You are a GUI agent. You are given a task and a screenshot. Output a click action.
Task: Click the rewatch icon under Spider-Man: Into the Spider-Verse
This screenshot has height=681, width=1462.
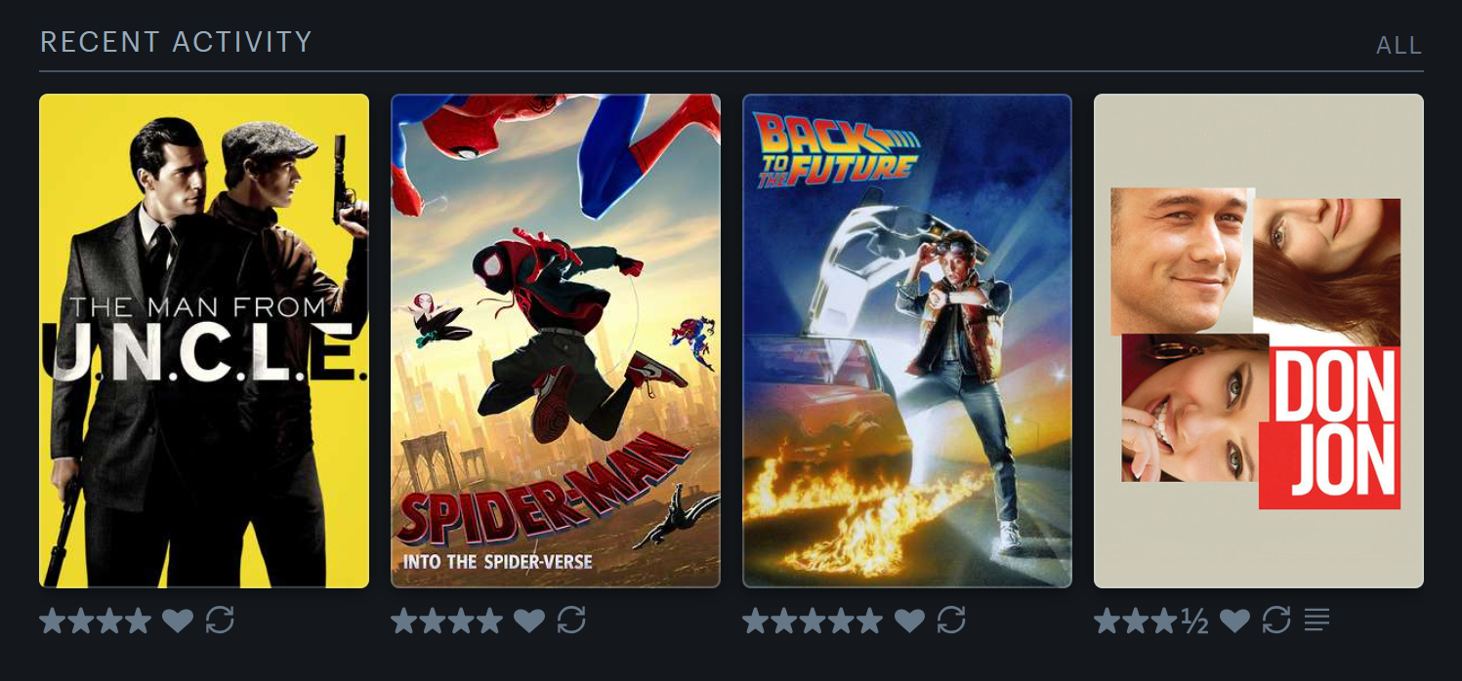pyautogui.click(x=571, y=621)
